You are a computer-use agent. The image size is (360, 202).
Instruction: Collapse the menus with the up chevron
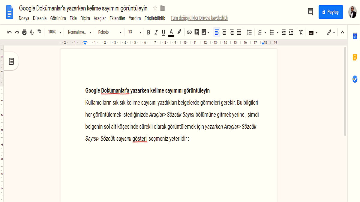tap(343, 32)
